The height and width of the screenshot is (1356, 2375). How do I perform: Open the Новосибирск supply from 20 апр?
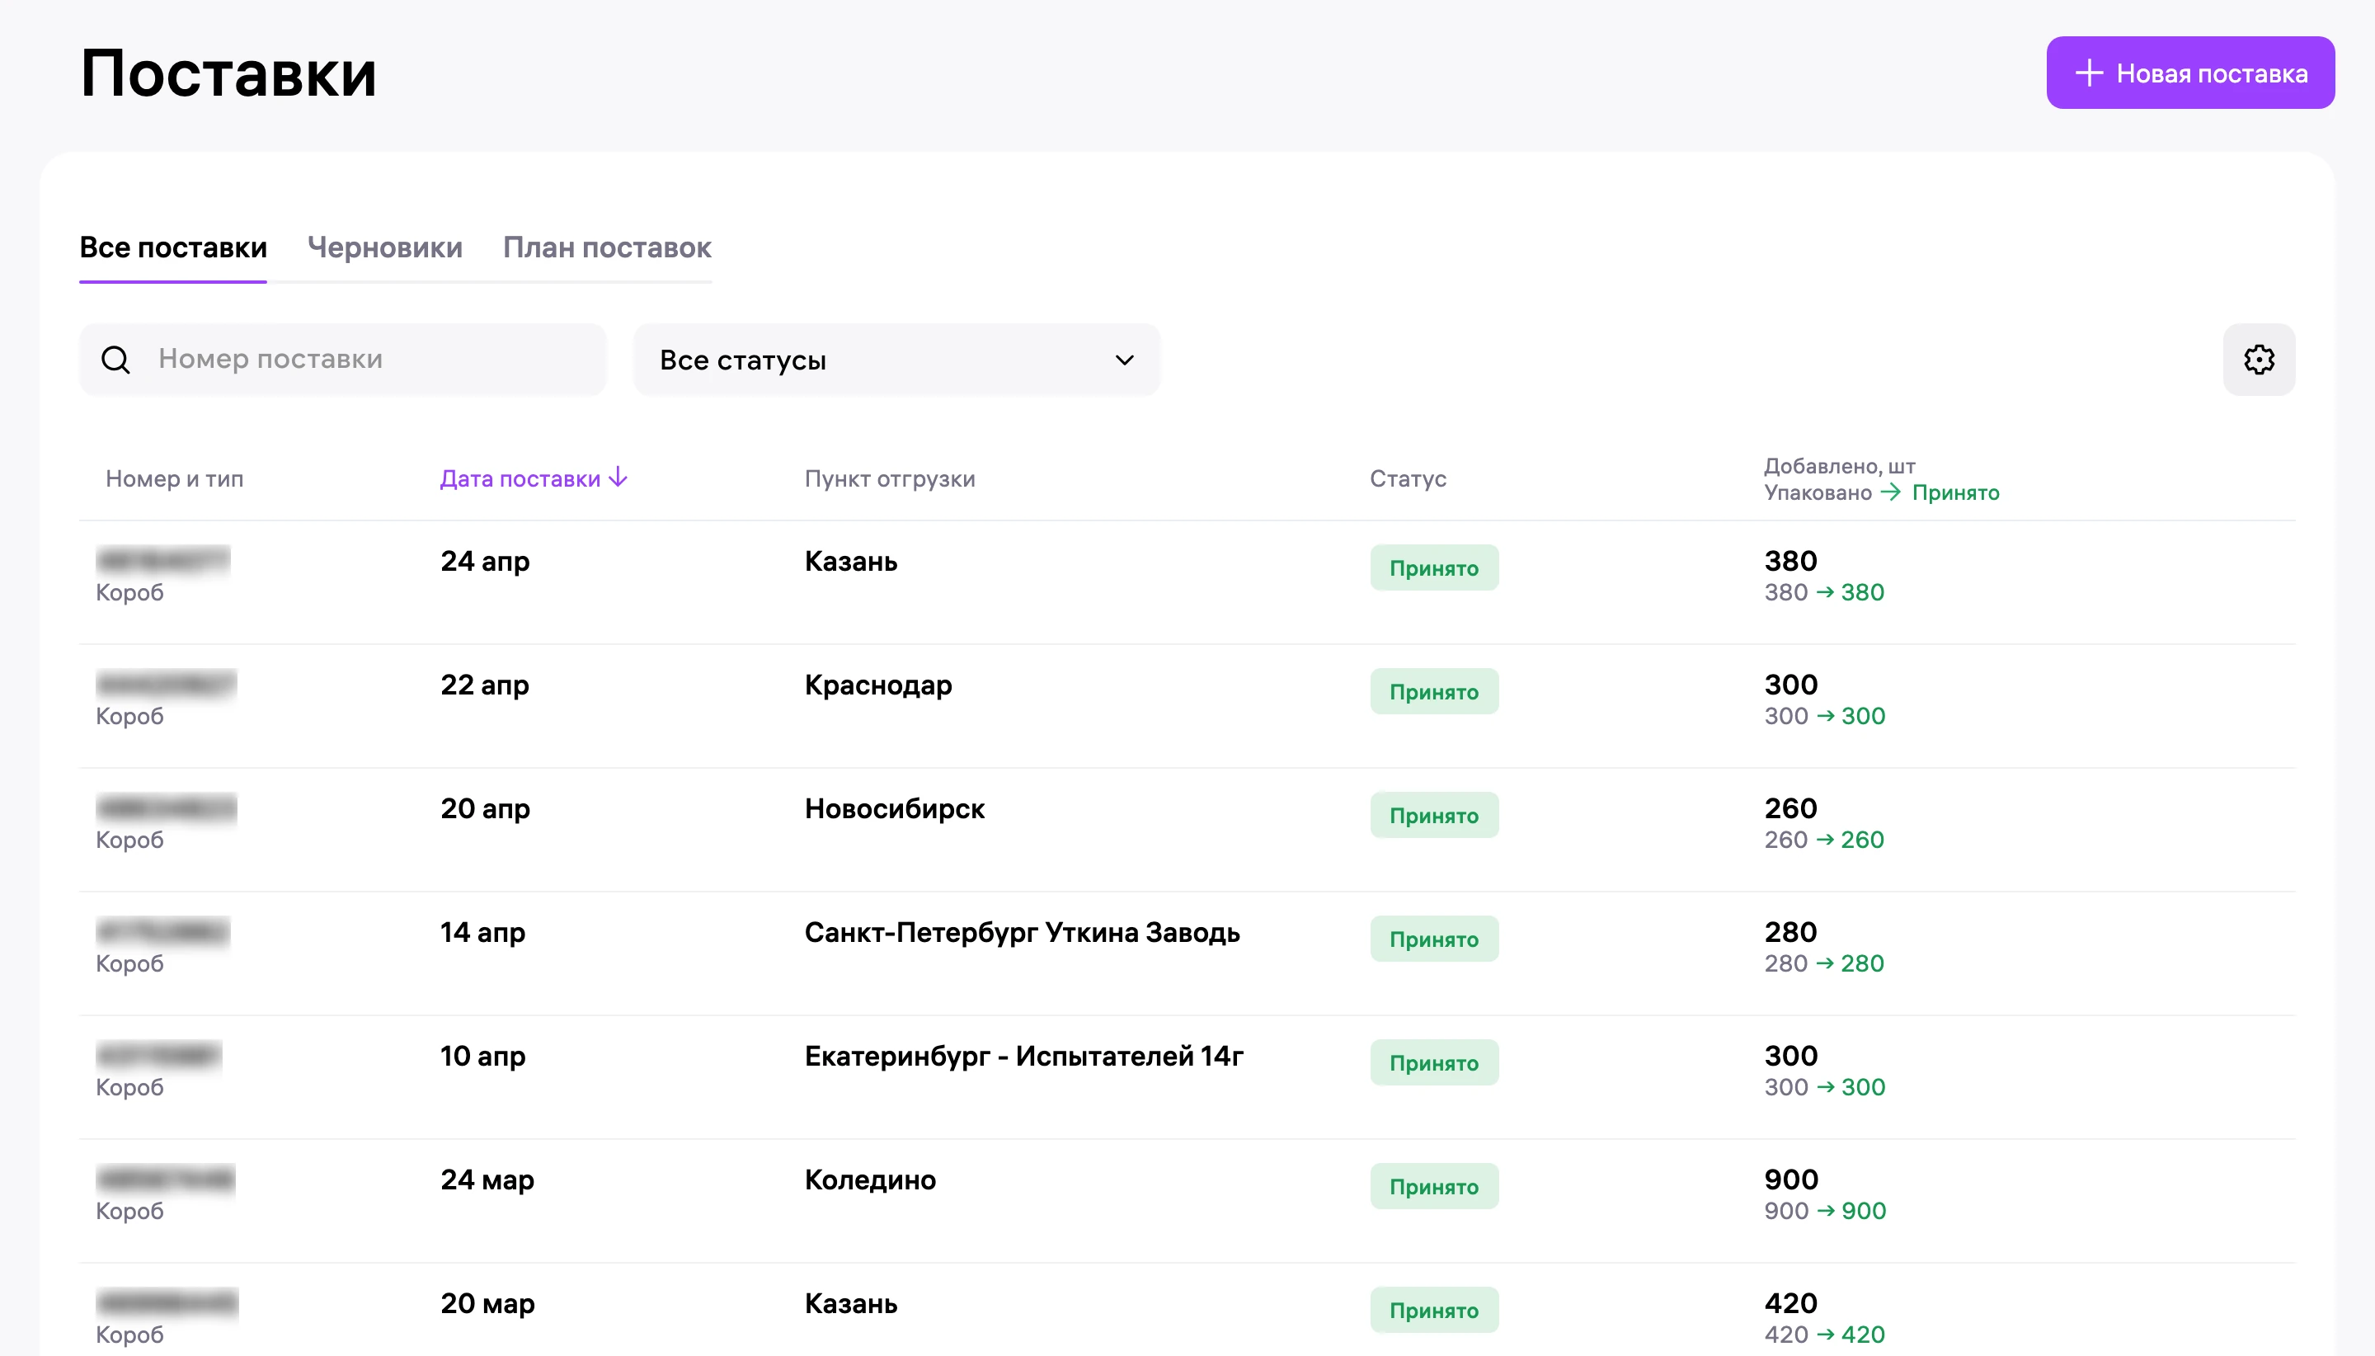(x=1187, y=830)
